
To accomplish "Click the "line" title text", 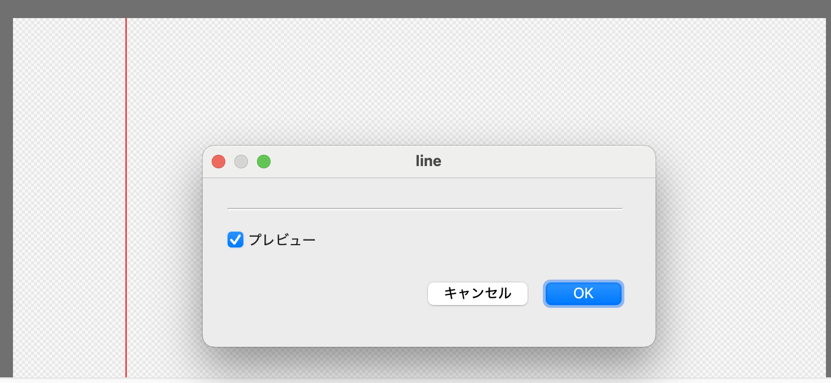I will 429,162.
